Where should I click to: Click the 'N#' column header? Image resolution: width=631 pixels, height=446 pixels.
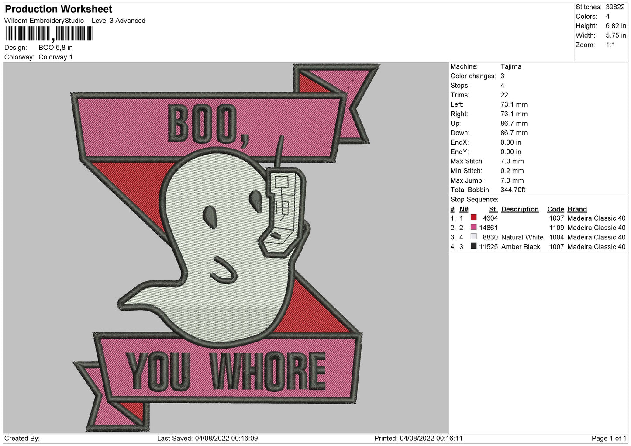pyautogui.click(x=464, y=209)
